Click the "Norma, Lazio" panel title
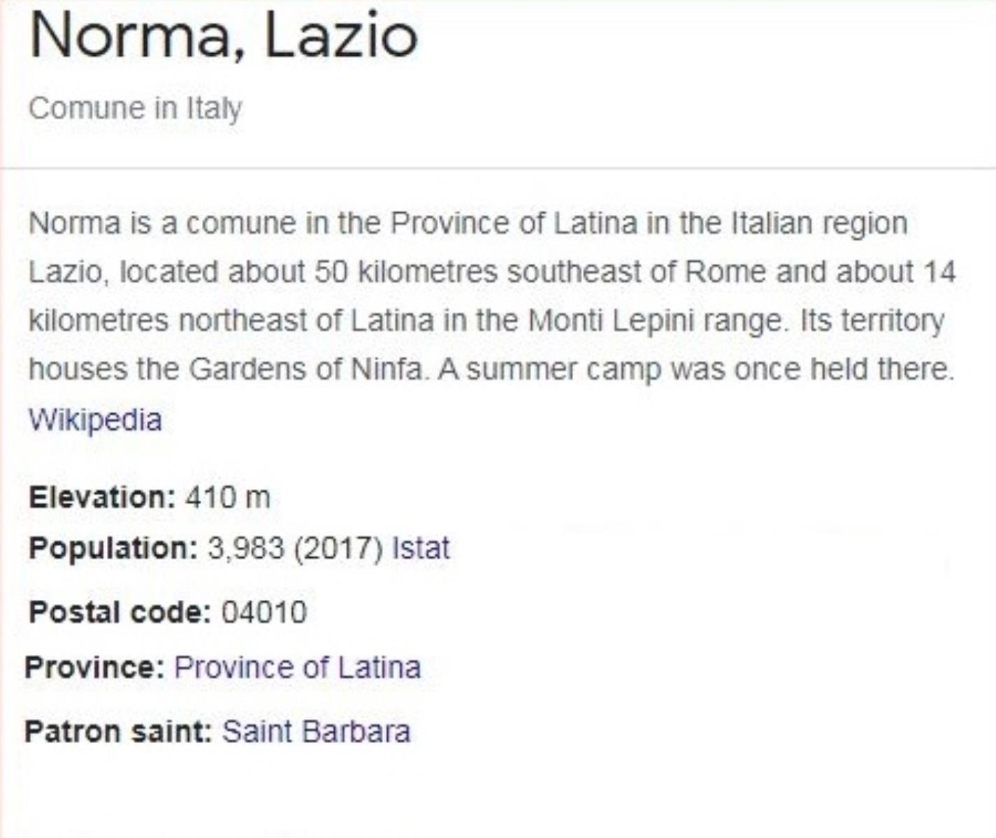 [x=224, y=36]
